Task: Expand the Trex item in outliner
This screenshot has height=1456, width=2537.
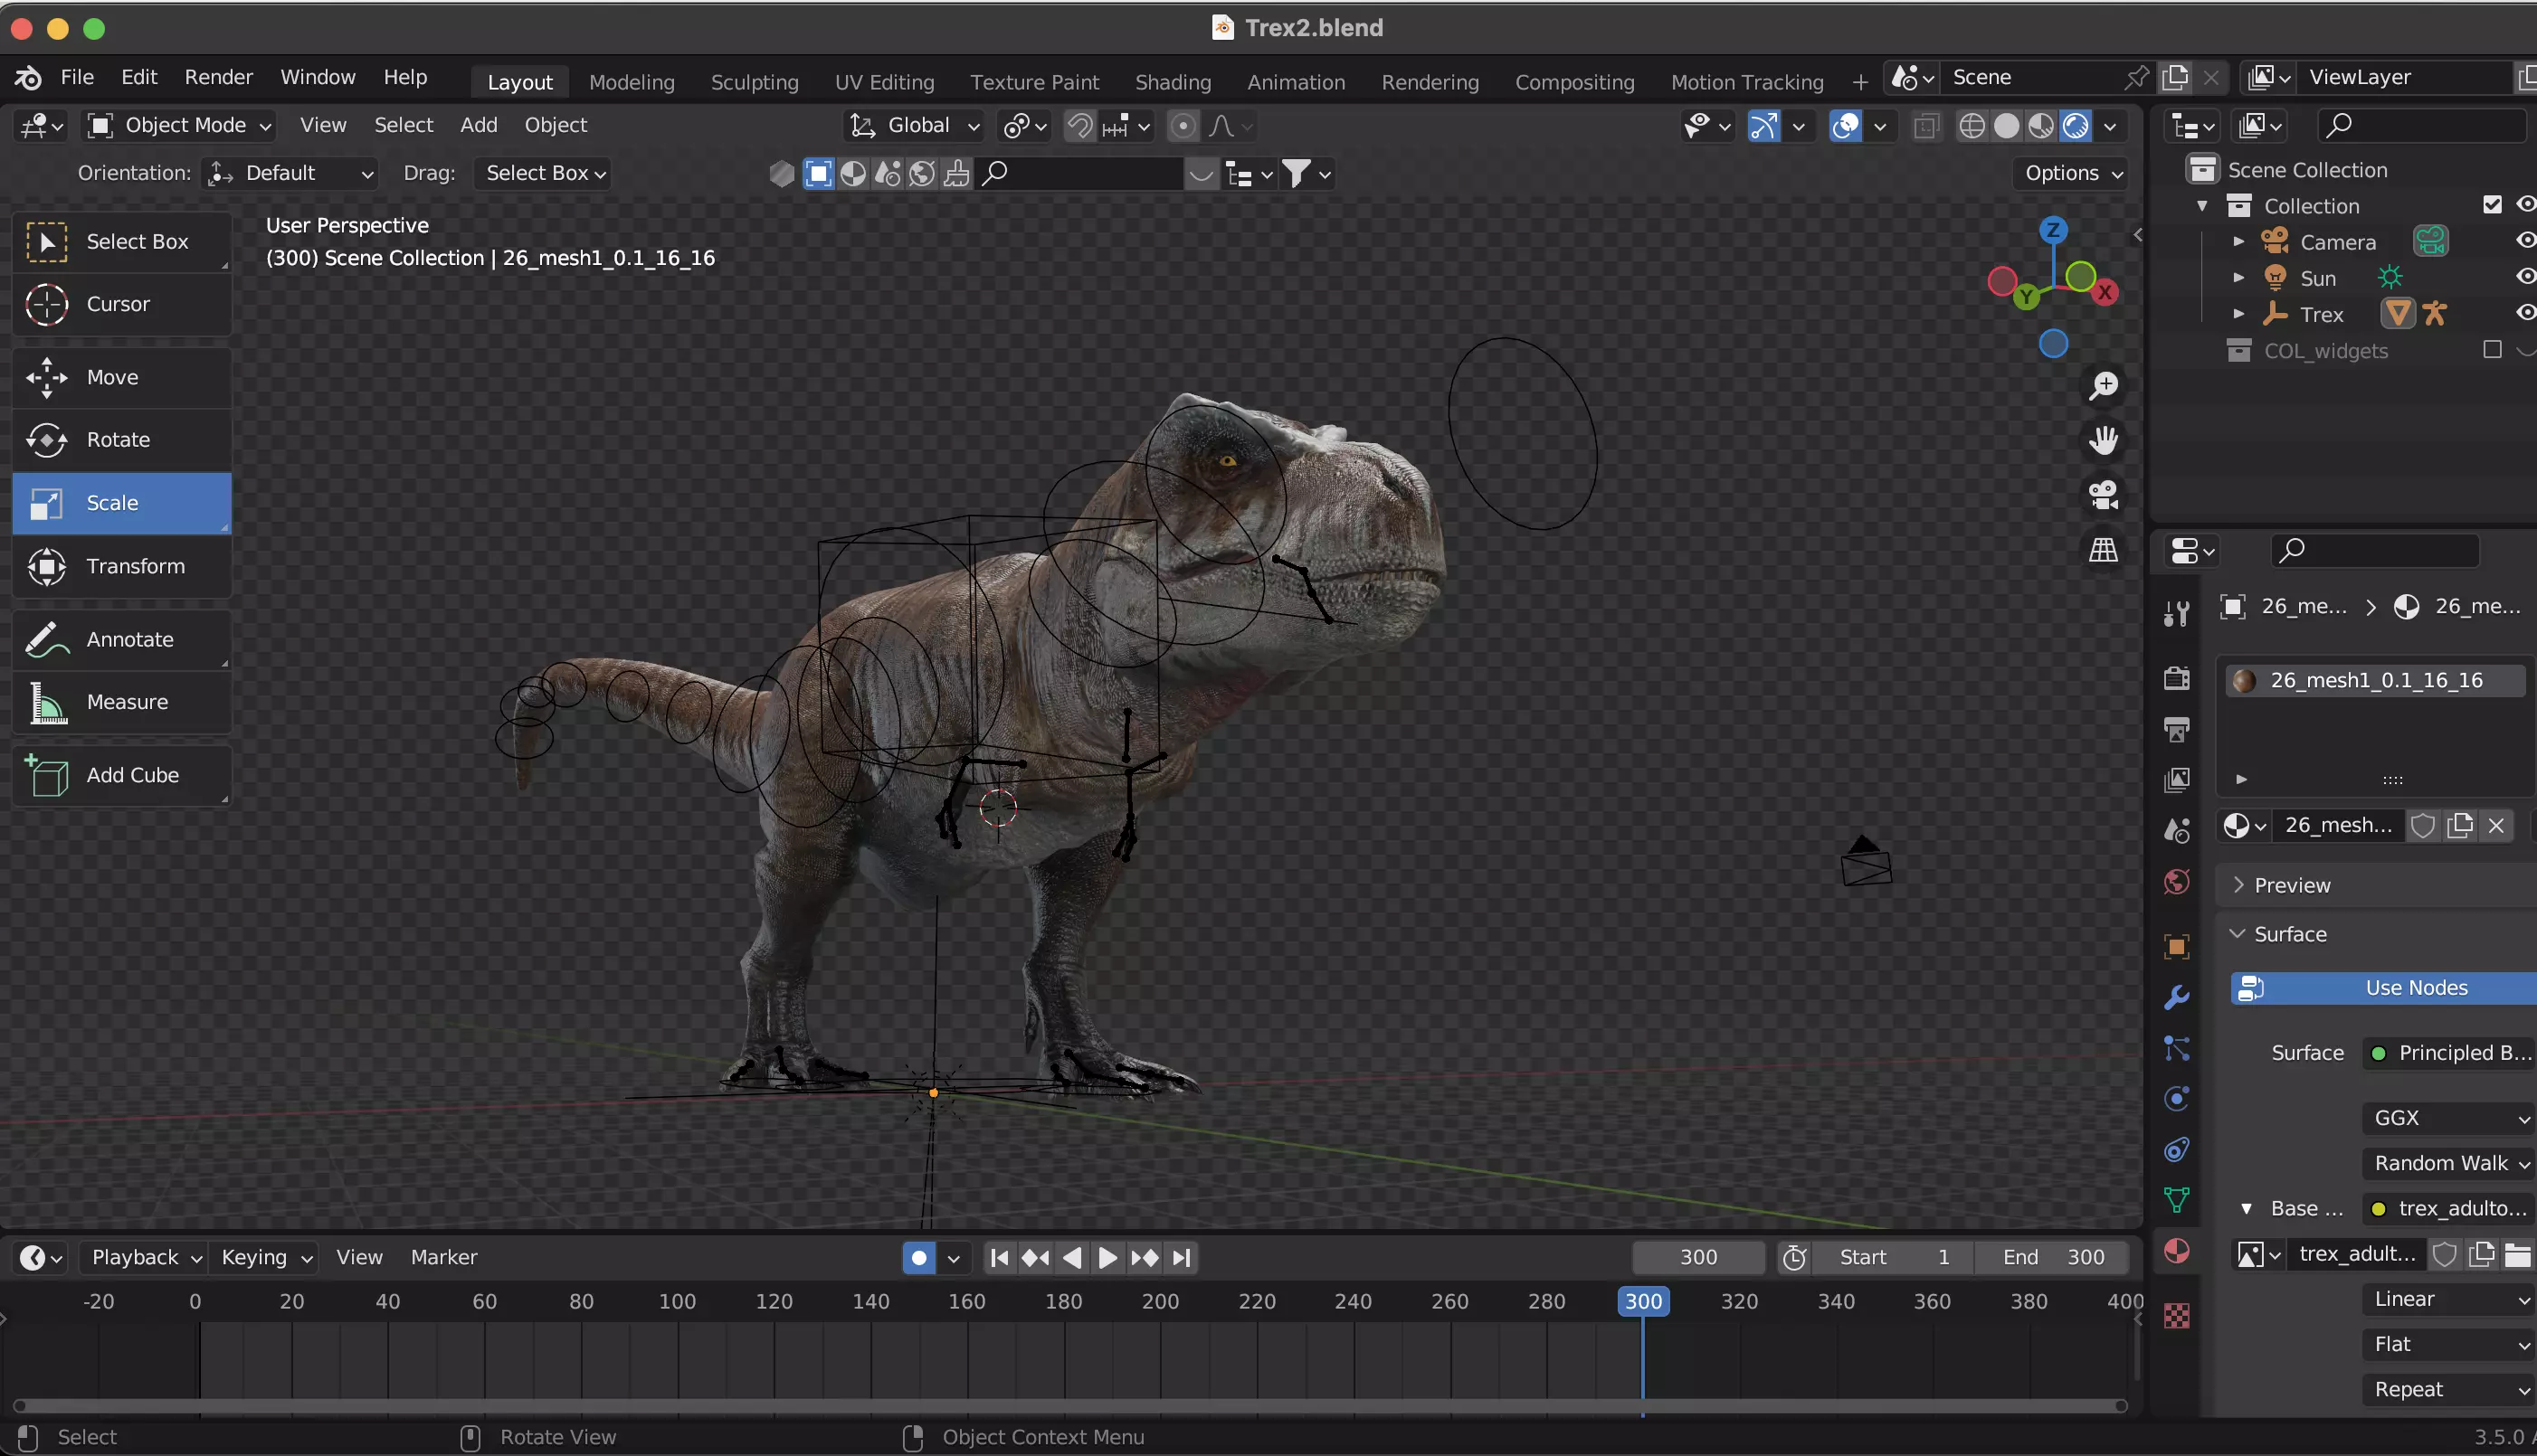Action: point(2239,314)
